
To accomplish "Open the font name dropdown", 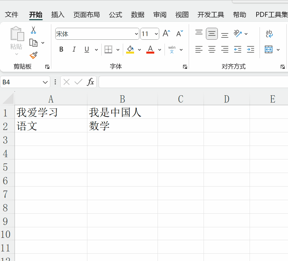I will 136,34.
